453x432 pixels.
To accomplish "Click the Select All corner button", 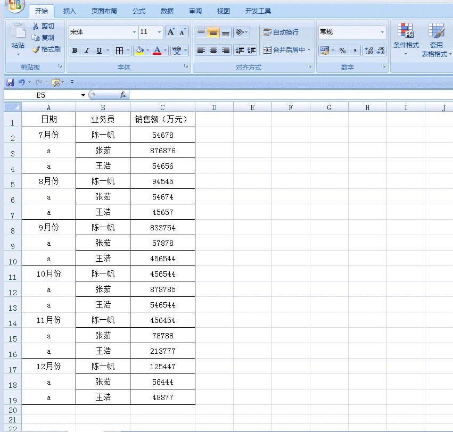I will [13, 107].
